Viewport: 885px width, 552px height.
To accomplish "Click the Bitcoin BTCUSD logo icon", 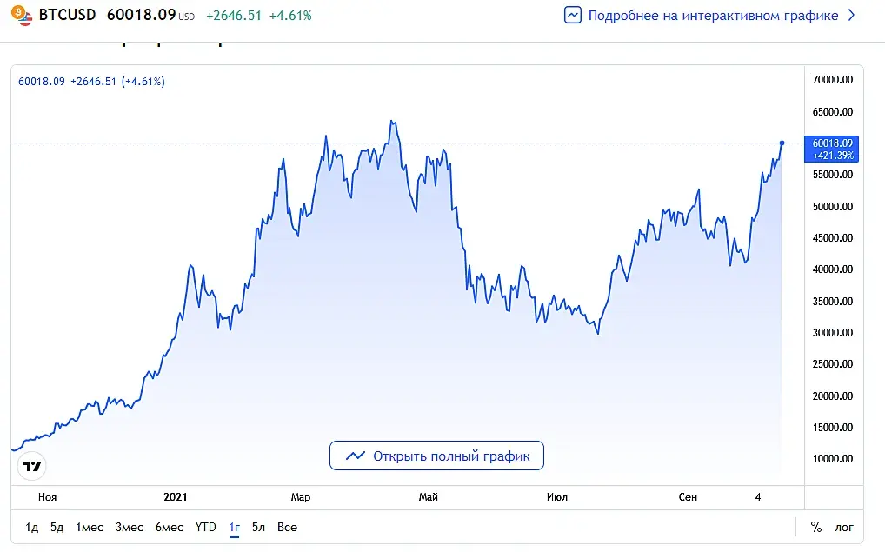I will pyautogui.click(x=22, y=16).
